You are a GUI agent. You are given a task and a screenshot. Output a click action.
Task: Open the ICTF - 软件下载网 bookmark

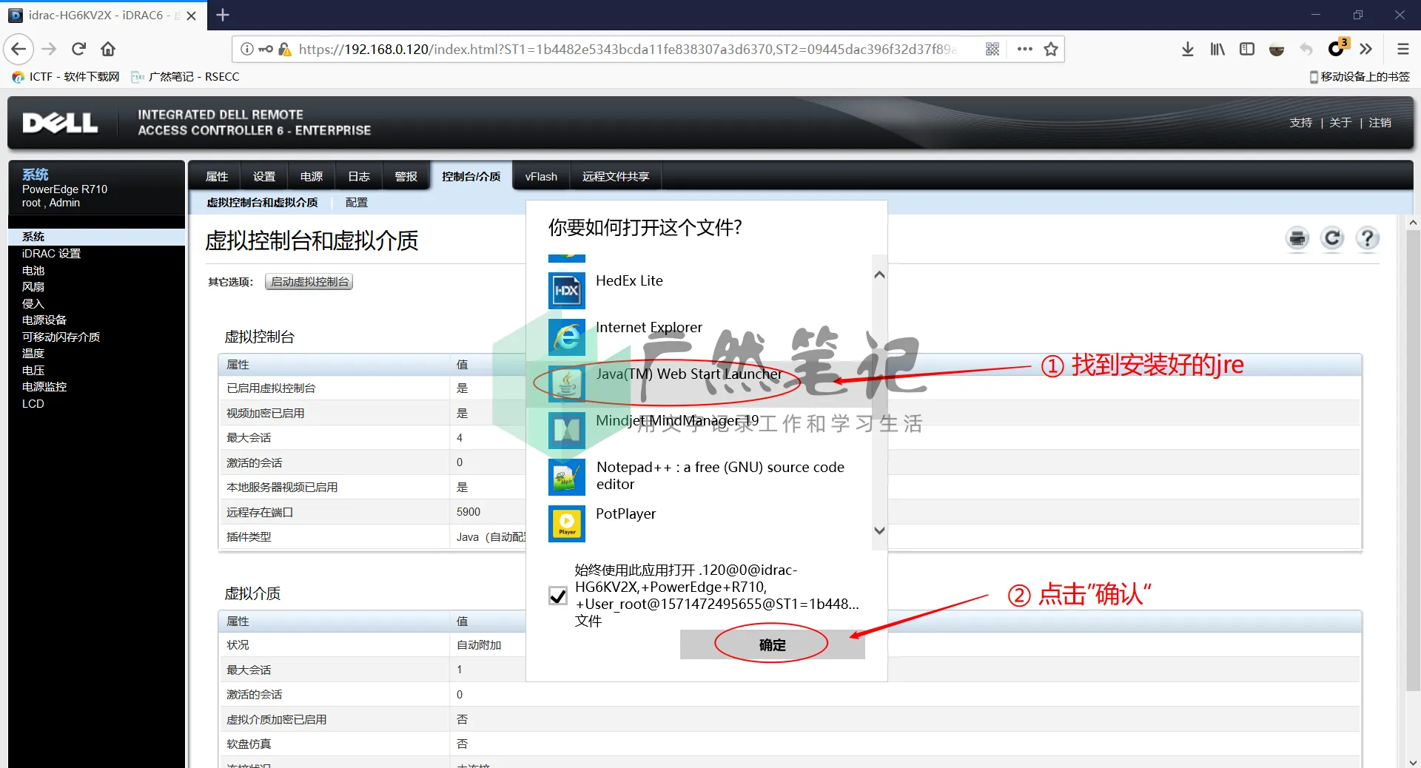click(x=66, y=77)
